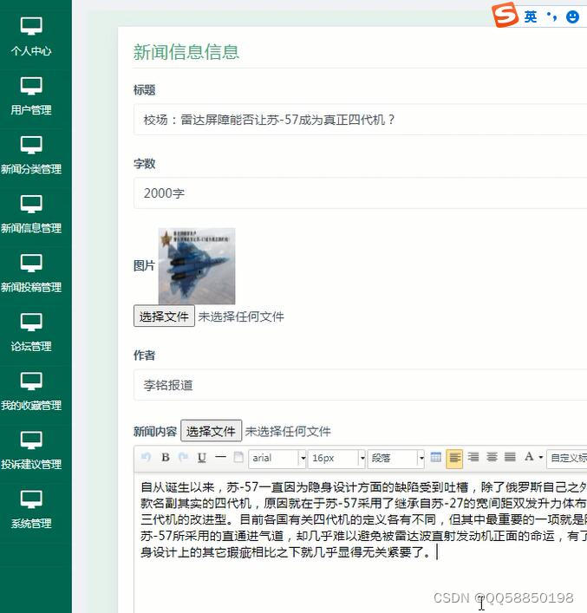Apply justify alignment in the editor
The image size is (587, 613).
(x=510, y=457)
